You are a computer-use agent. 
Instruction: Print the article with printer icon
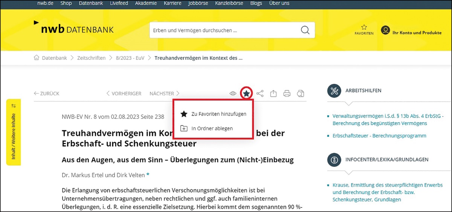(x=287, y=93)
